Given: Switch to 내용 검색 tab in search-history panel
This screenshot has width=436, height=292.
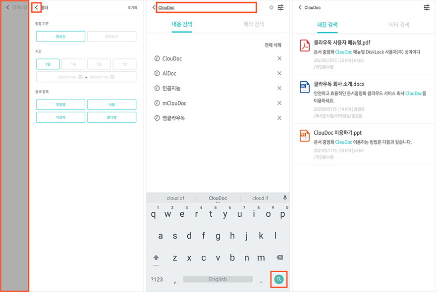Looking at the screenshot, I should [x=182, y=24].
